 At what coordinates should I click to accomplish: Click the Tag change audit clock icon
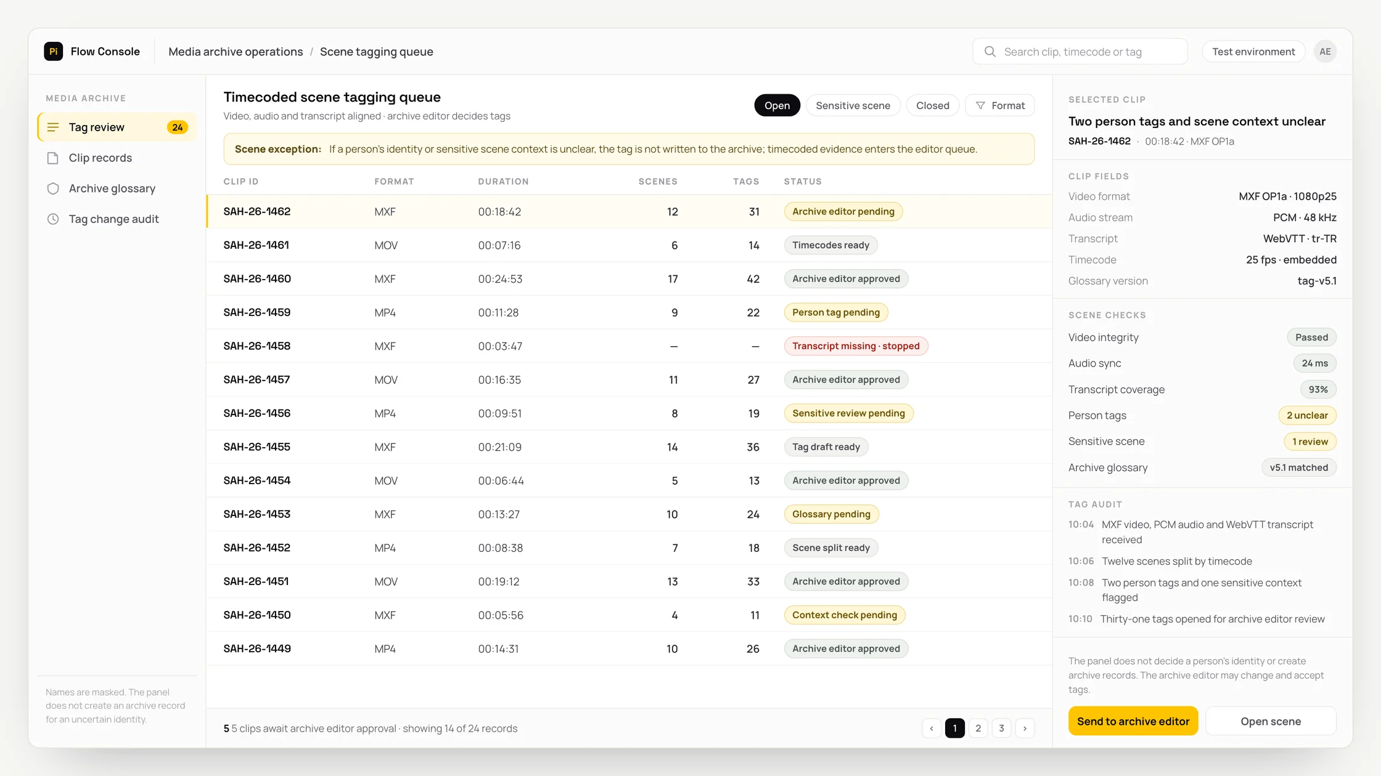click(53, 219)
